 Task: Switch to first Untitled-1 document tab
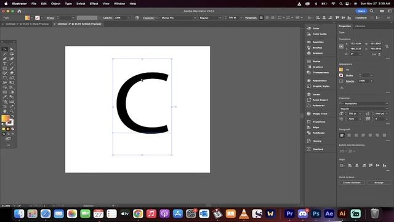pos(27,24)
